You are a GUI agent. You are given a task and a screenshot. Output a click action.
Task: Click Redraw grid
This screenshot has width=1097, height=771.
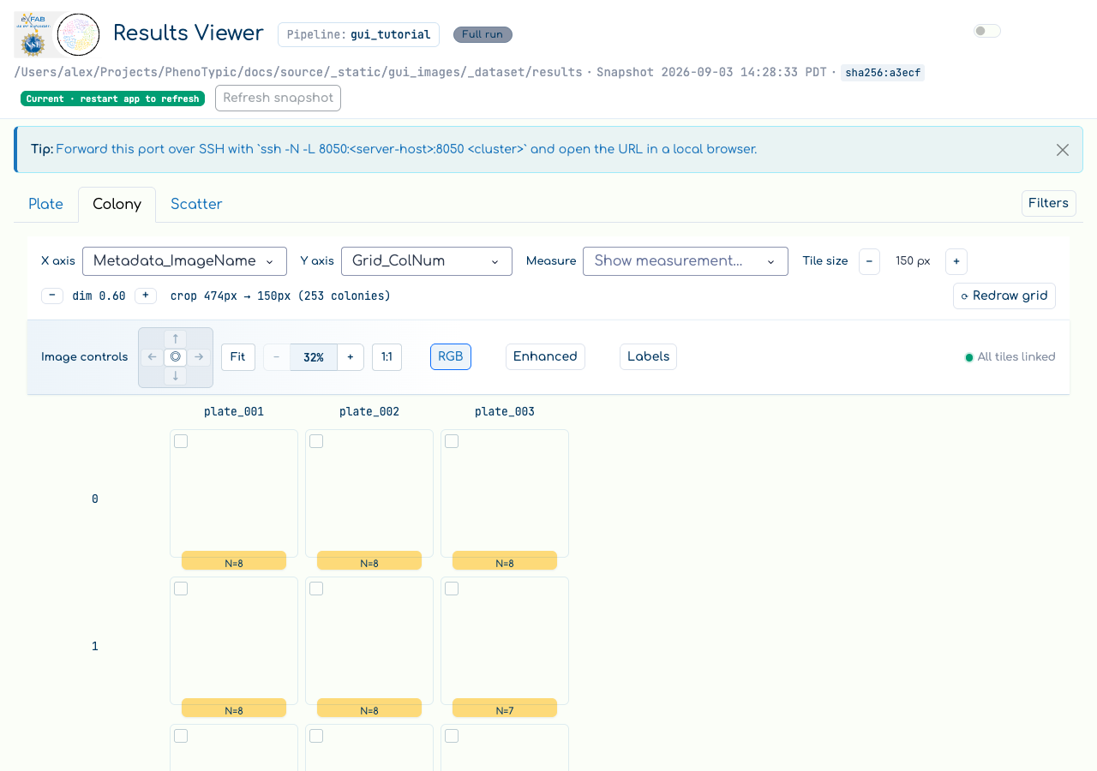point(1004,296)
